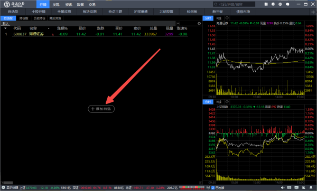Screen dimensions: 317x191
Task: Click the globe icon in title bar
Action: tap(280, 4)
